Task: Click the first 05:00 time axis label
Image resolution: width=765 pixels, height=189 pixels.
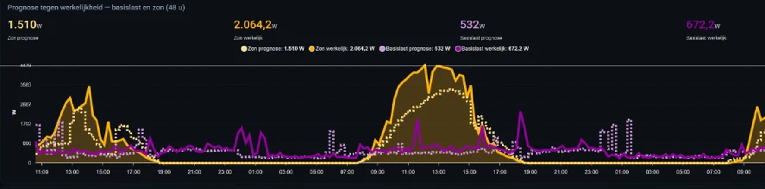Action: click(317, 172)
